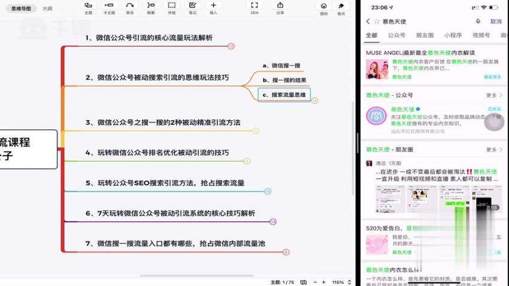Tap the gray floating assistive button

(494, 121)
